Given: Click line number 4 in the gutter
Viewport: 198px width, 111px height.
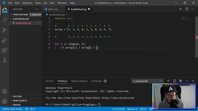Looking at the screenshot, I should 49,30.
